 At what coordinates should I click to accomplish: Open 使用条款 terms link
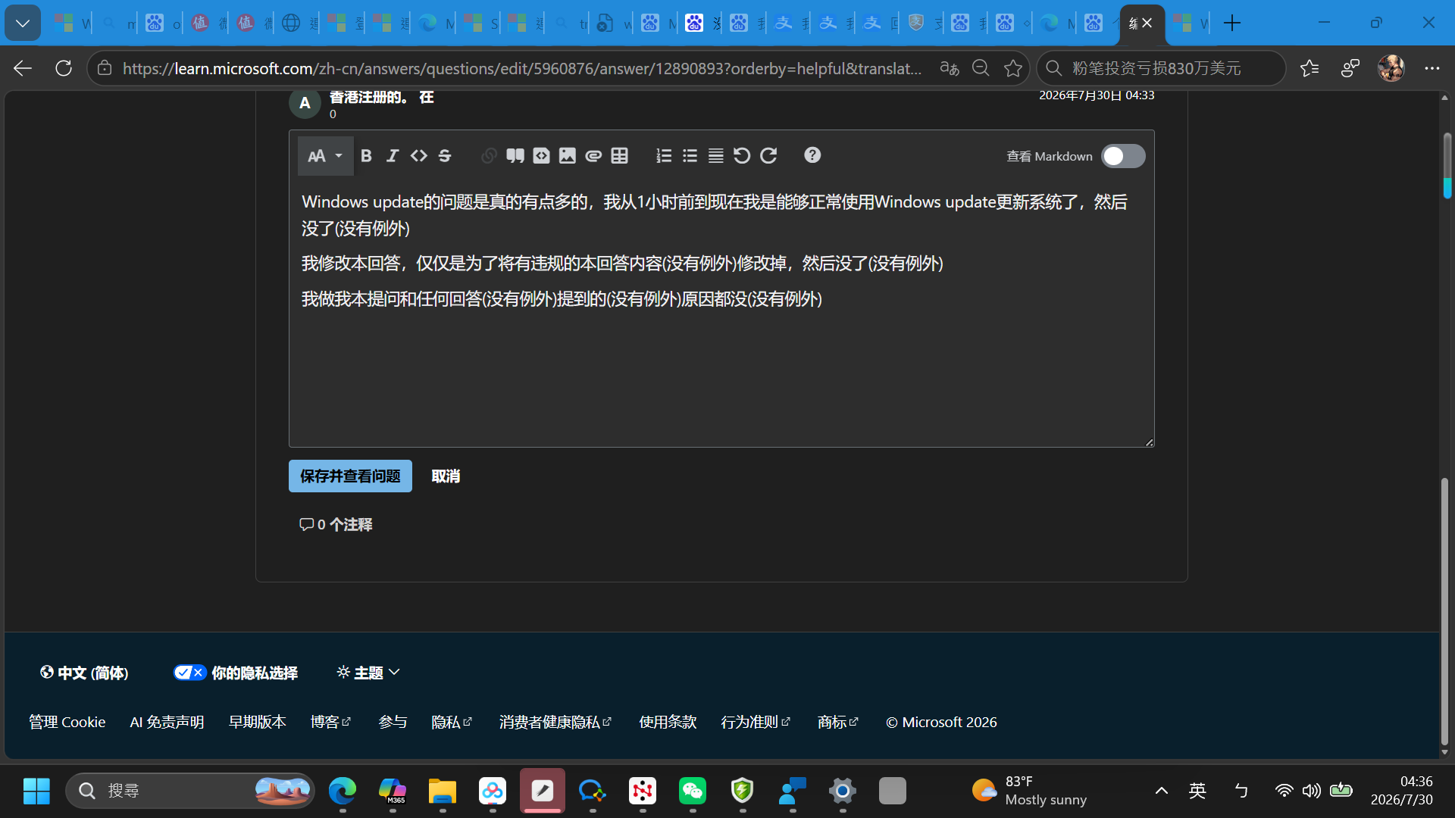click(668, 722)
